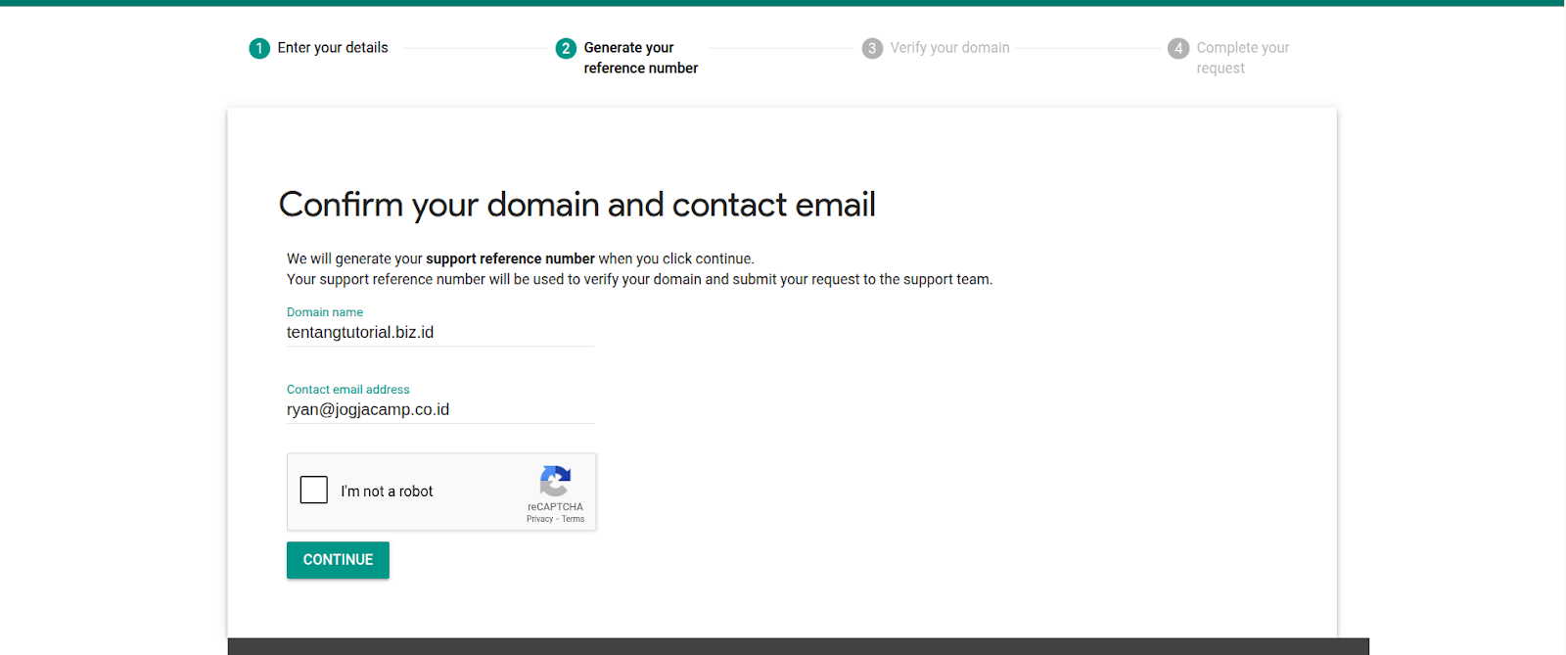Select step 3 circle icon
Viewport: 1566px width, 655px height.
pyautogui.click(x=872, y=48)
